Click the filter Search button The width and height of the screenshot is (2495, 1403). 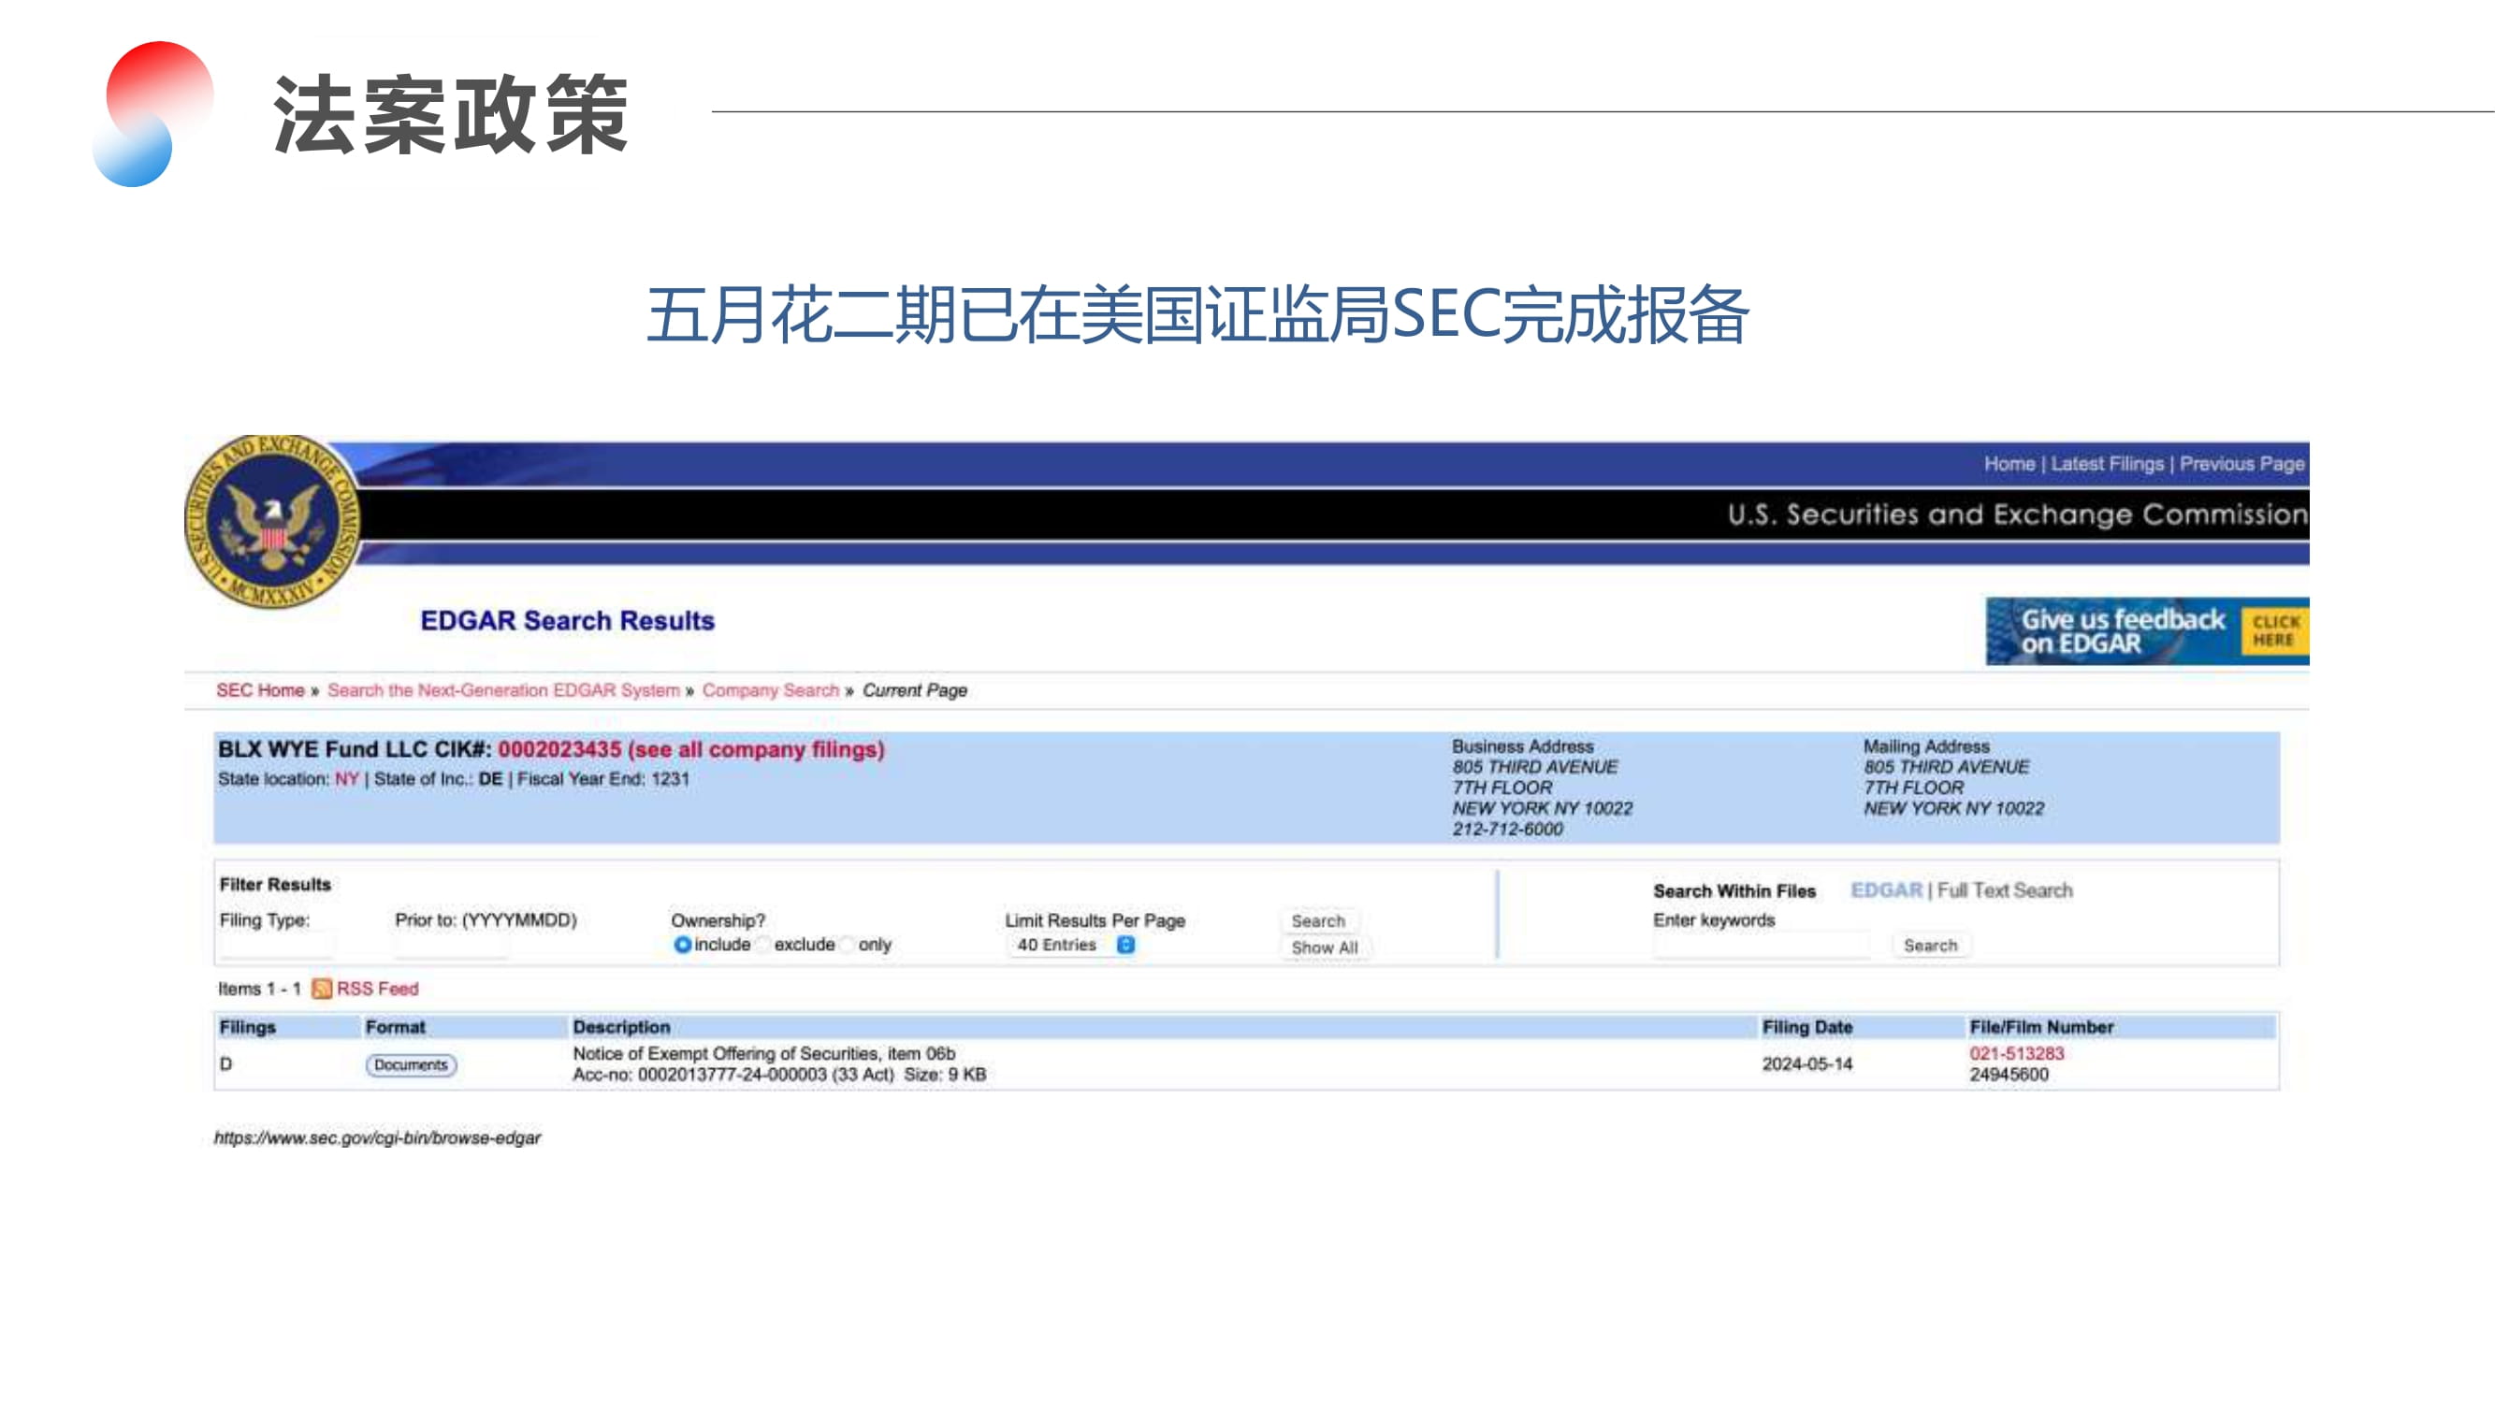(1318, 922)
